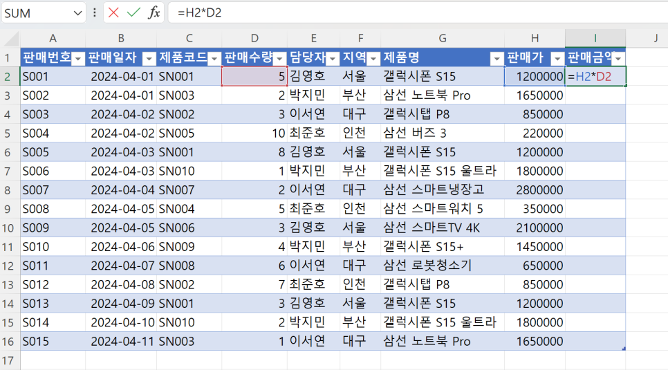The image size is (668, 370).
Task: Click price cell 2800000
Action: tap(535, 189)
